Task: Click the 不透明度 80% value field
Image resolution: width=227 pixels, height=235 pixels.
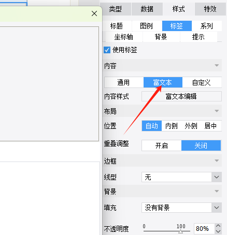Action: pos(204,229)
